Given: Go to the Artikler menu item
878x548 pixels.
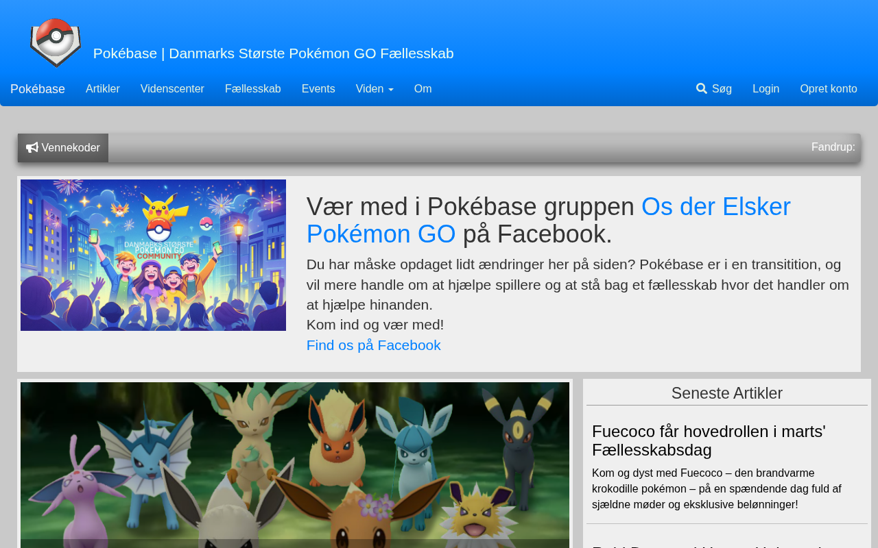Looking at the screenshot, I should 103,89.
